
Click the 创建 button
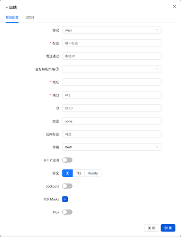coord(168,228)
